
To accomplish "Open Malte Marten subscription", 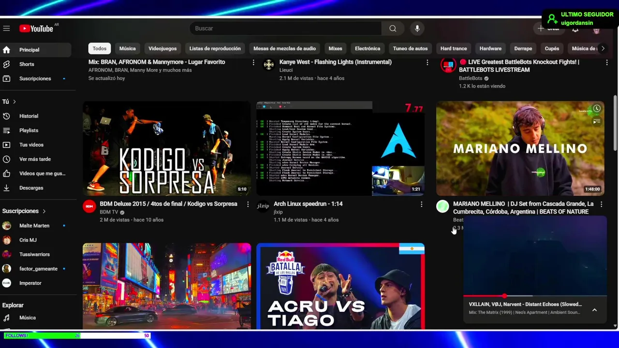I will tap(36, 226).
